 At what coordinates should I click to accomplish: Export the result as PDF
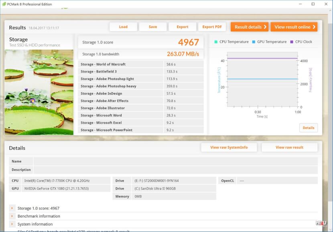[212, 27]
